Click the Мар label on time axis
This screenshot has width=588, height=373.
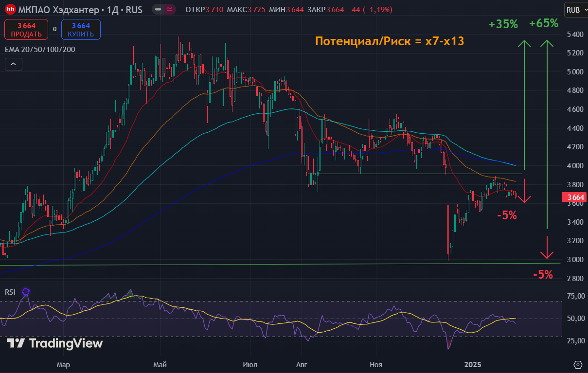(63, 365)
